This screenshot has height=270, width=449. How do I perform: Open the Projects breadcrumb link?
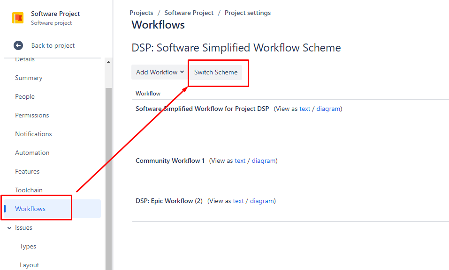point(141,13)
